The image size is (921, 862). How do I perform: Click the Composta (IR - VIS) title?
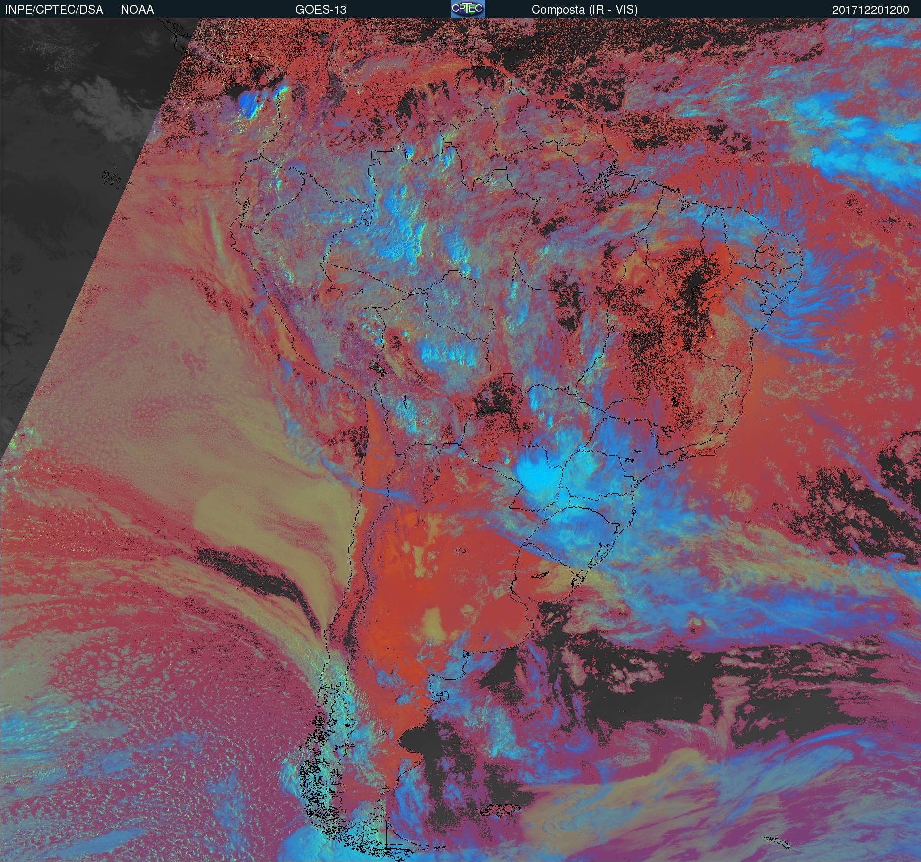[585, 10]
